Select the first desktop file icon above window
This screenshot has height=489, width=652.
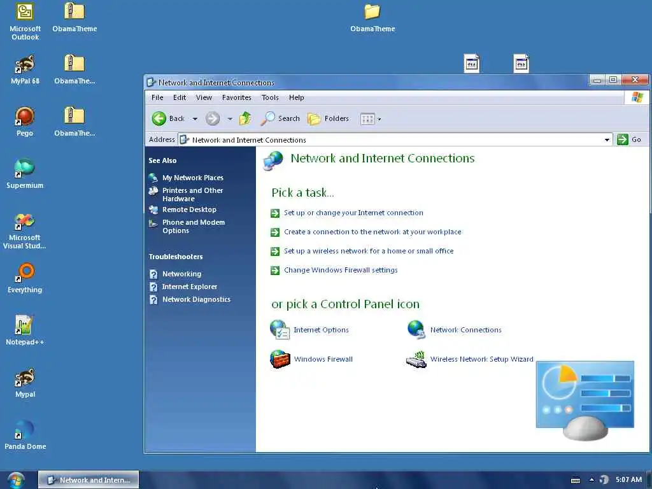coord(472,64)
